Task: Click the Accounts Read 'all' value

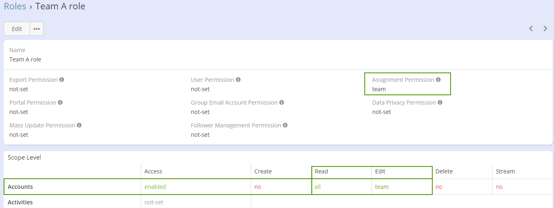Action: click(x=318, y=187)
